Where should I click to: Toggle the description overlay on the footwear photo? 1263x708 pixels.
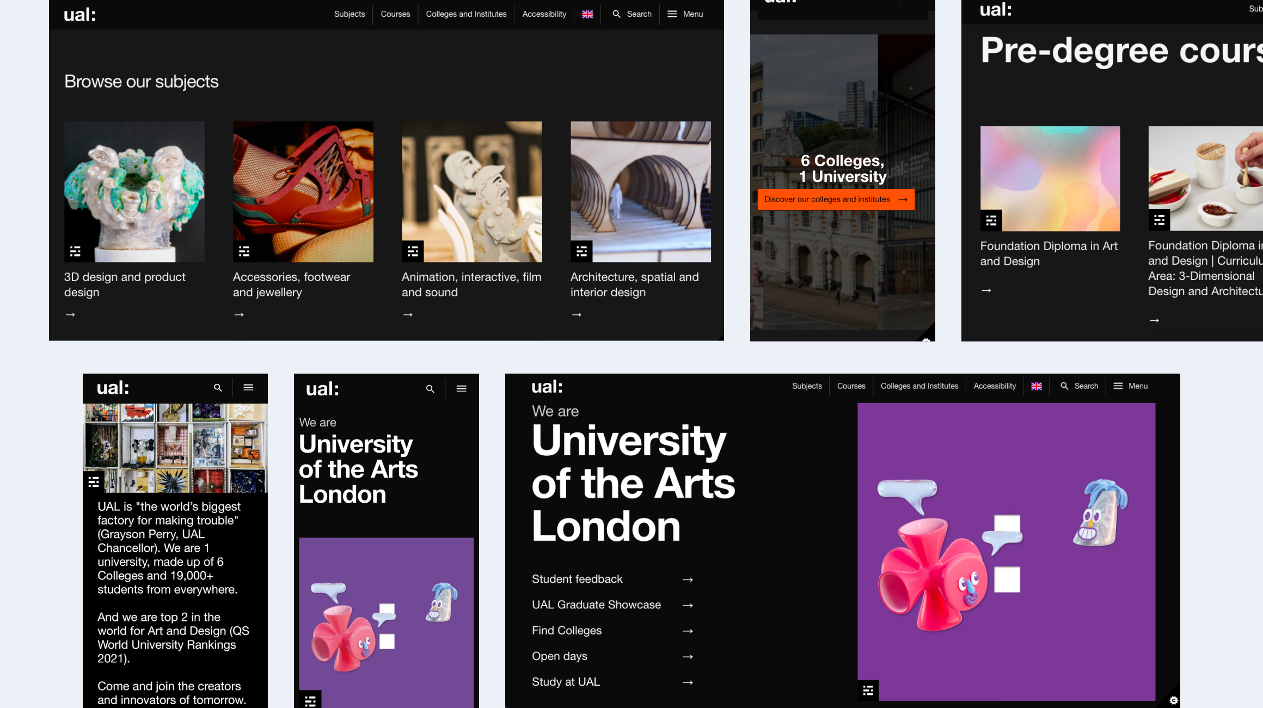243,251
